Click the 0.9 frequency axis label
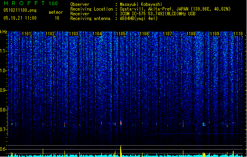 [x=4, y=90]
